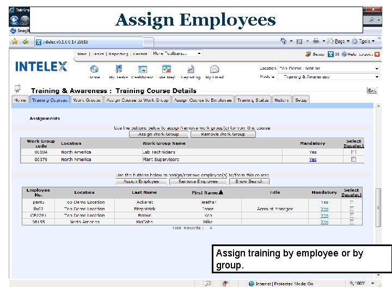Click the browser Home page icon
This screenshot has width=392, height=294.
283,41
